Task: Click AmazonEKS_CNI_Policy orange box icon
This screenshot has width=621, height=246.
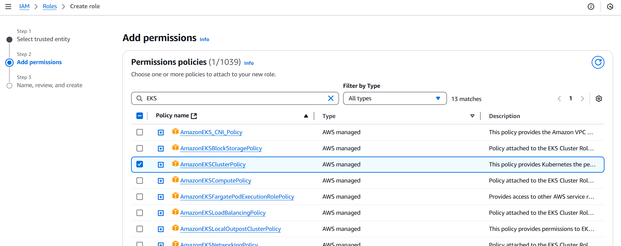Action: point(175,132)
